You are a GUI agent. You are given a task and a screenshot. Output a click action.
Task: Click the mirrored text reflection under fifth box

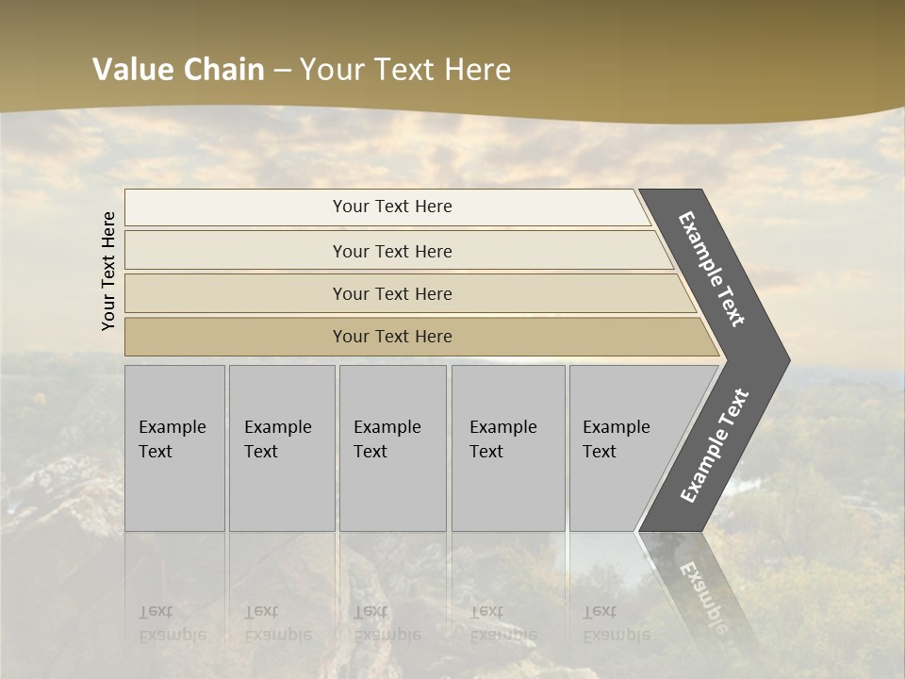click(617, 622)
